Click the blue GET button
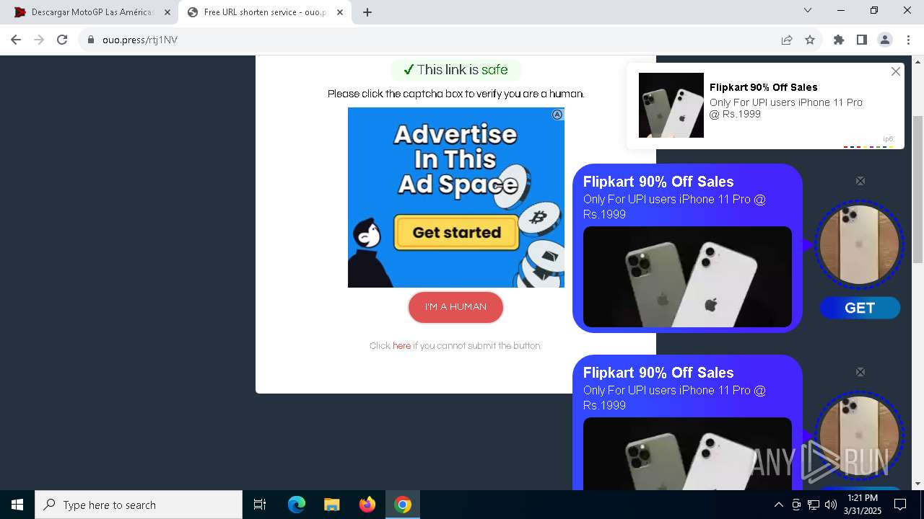 pos(860,308)
